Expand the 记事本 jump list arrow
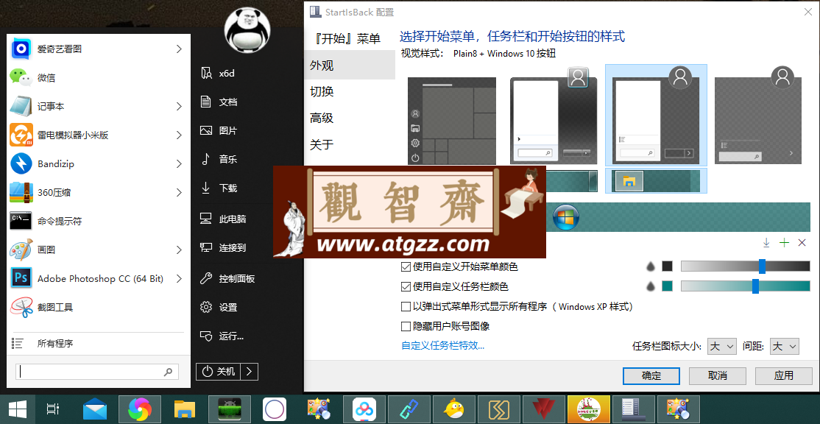 tap(179, 106)
